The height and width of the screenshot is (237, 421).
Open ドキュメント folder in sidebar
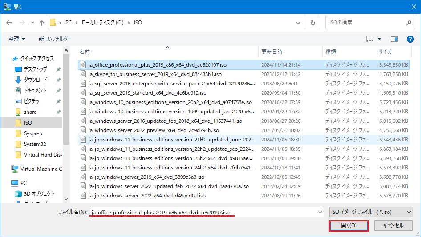(35, 90)
